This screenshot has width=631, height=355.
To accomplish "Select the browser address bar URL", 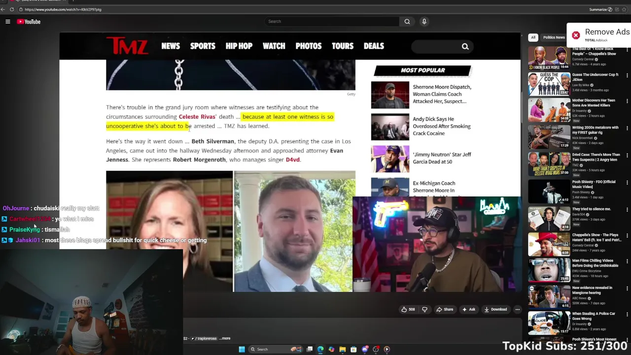I will tap(63, 9).
